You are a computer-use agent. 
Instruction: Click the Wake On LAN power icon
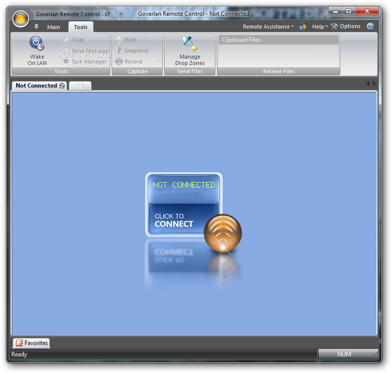[37, 43]
